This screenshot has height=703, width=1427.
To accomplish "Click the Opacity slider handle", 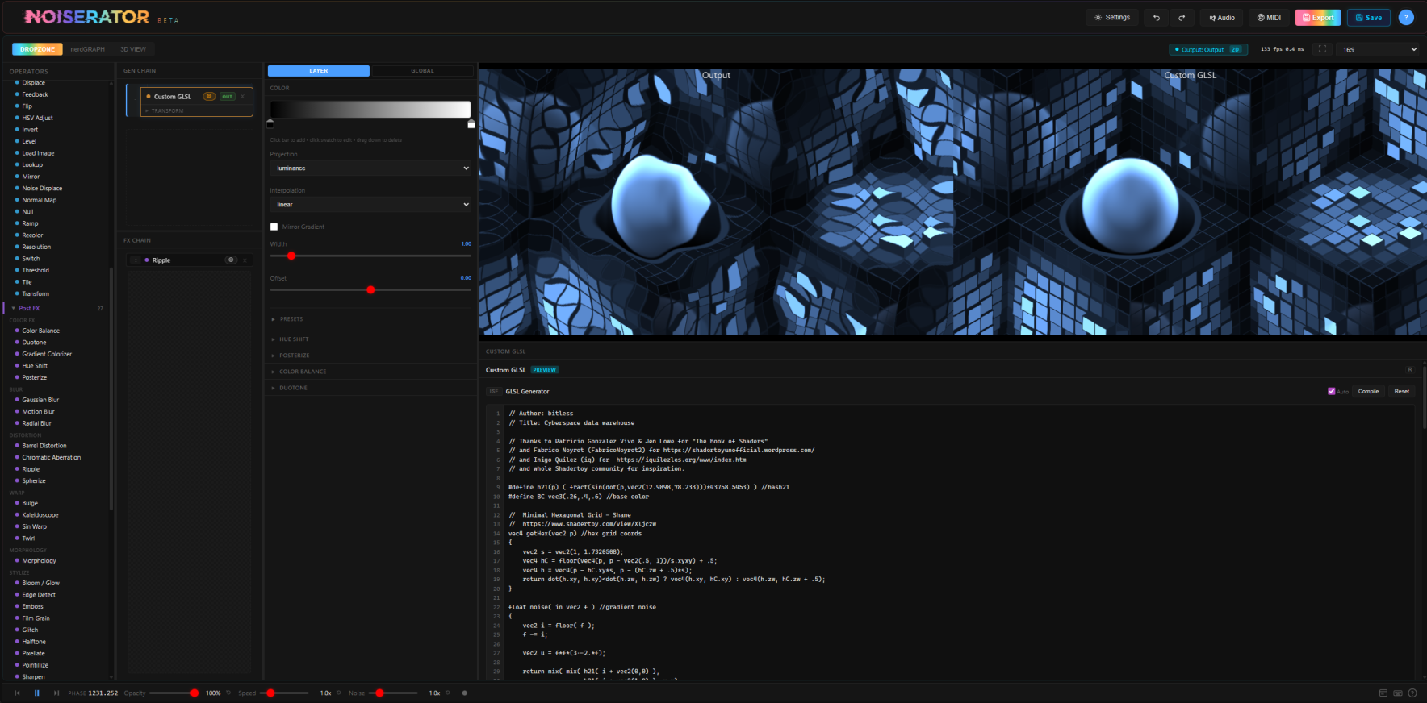I will coord(195,693).
